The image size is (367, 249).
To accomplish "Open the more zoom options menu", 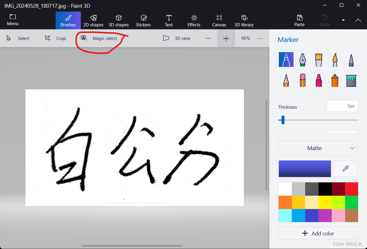I will click(260, 38).
